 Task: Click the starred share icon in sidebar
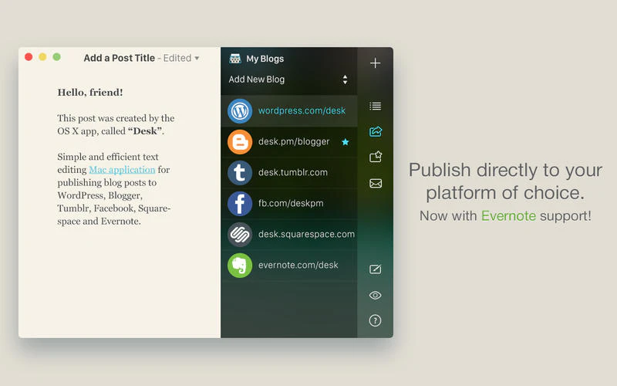376,157
